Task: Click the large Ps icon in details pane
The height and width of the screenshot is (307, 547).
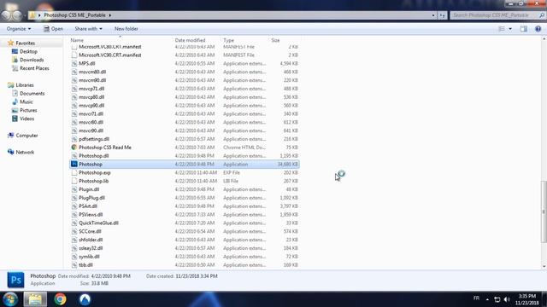Action: point(15,280)
